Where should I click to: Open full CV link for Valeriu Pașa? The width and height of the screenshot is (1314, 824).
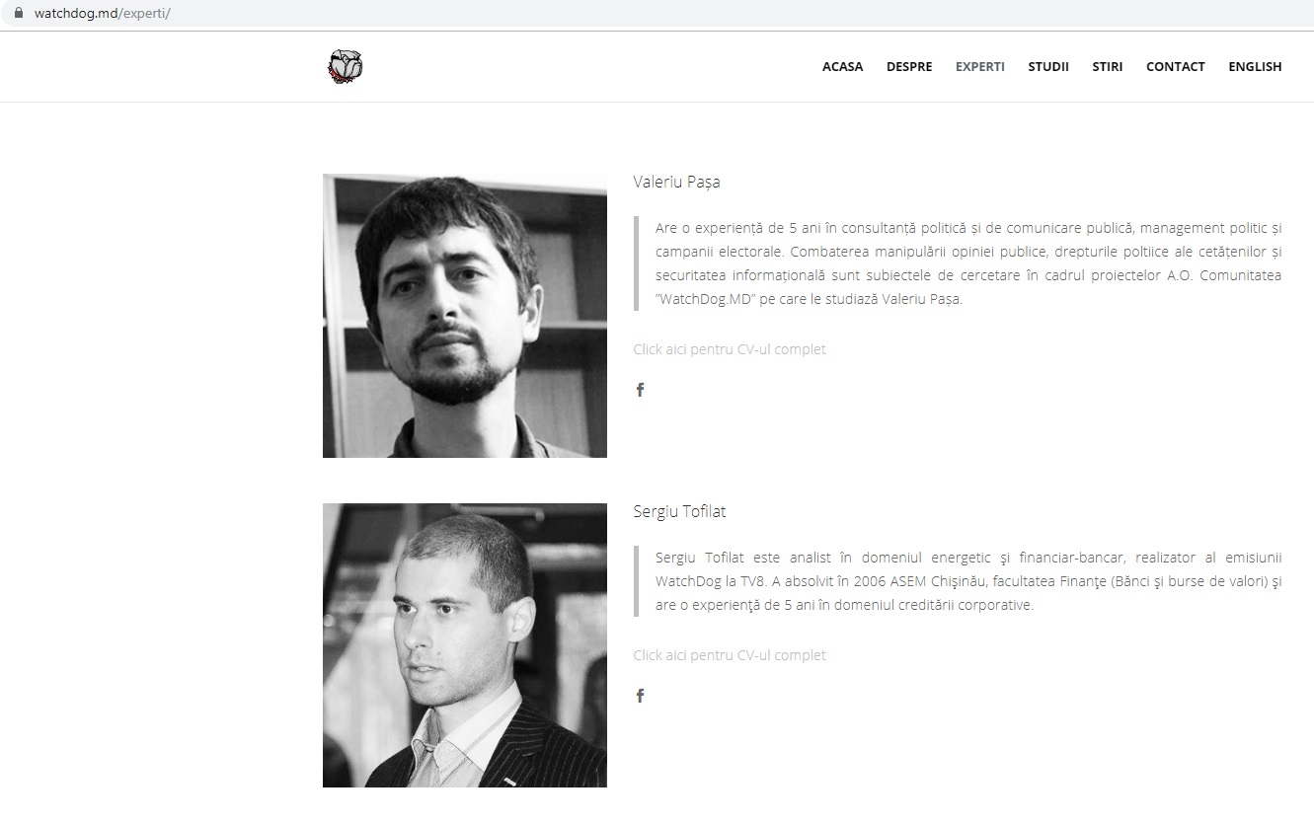[730, 349]
